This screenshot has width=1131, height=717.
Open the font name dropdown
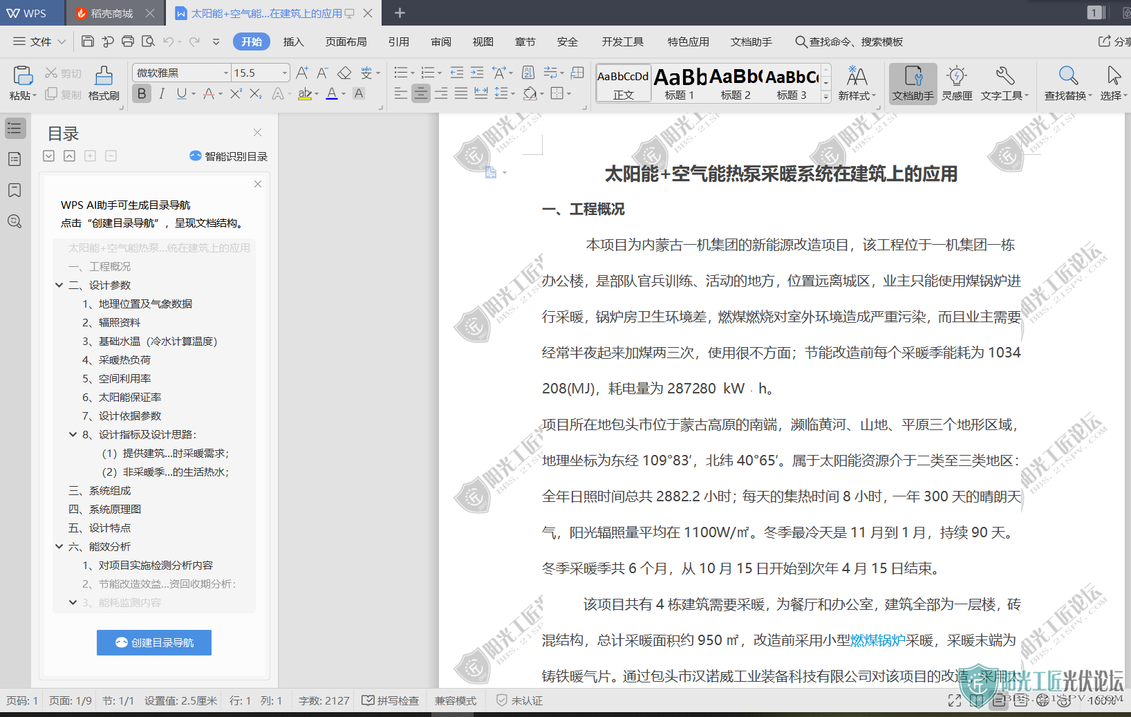click(x=225, y=73)
